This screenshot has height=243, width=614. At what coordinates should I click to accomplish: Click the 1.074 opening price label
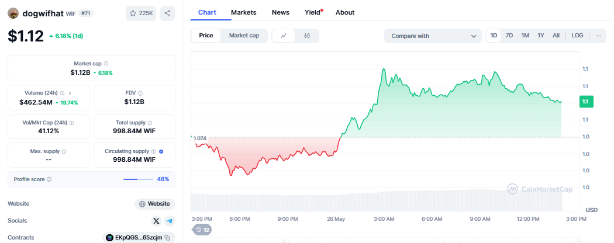(200, 138)
